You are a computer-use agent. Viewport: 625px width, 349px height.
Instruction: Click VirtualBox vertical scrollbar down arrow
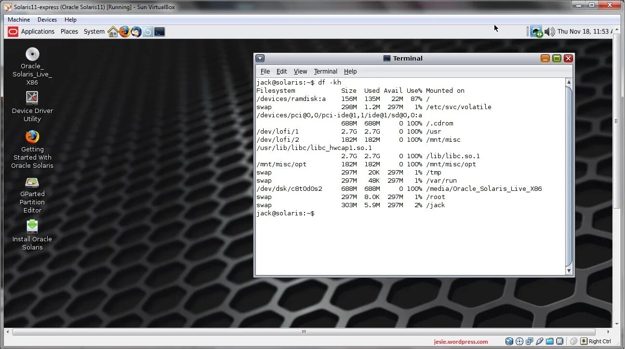click(617, 324)
